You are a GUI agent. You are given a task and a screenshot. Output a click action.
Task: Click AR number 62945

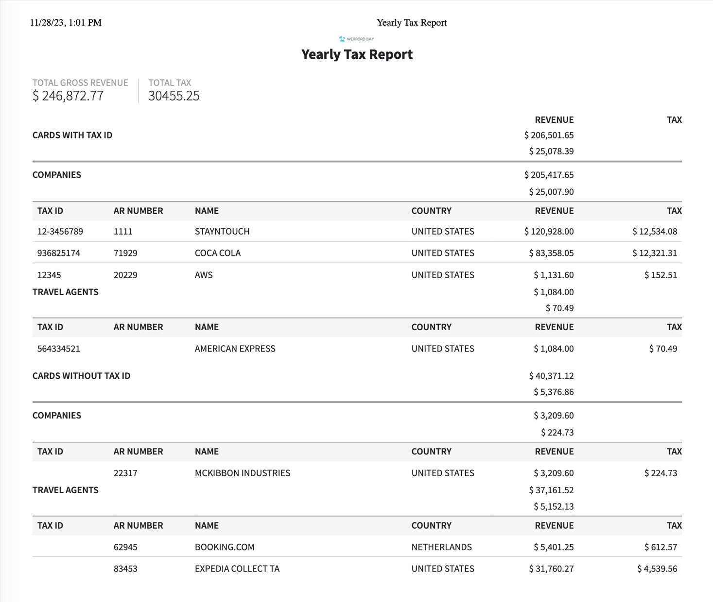[x=125, y=547]
